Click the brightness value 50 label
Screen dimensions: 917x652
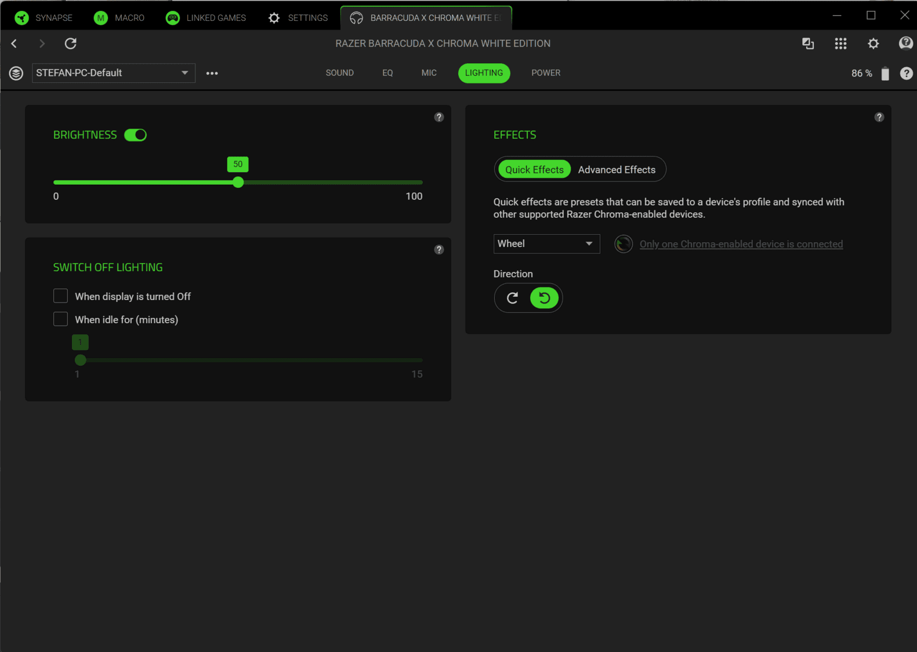pyautogui.click(x=238, y=165)
